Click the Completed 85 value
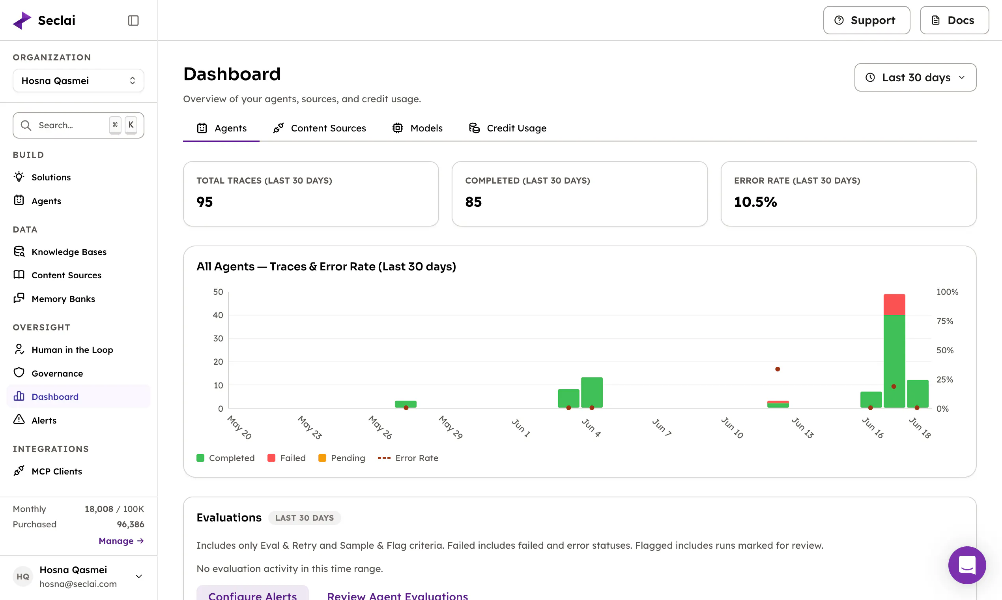The height and width of the screenshot is (600, 1002). click(x=473, y=202)
